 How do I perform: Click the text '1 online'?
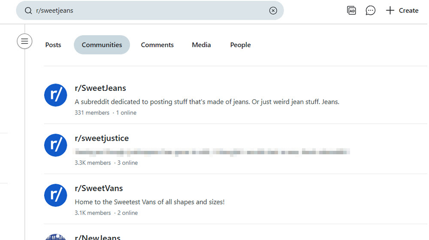[126, 113]
